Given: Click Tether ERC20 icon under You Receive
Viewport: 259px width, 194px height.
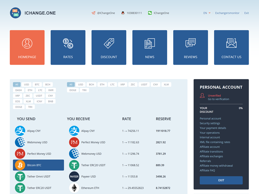Looking at the screenshot, I should (x=74, y=165).
